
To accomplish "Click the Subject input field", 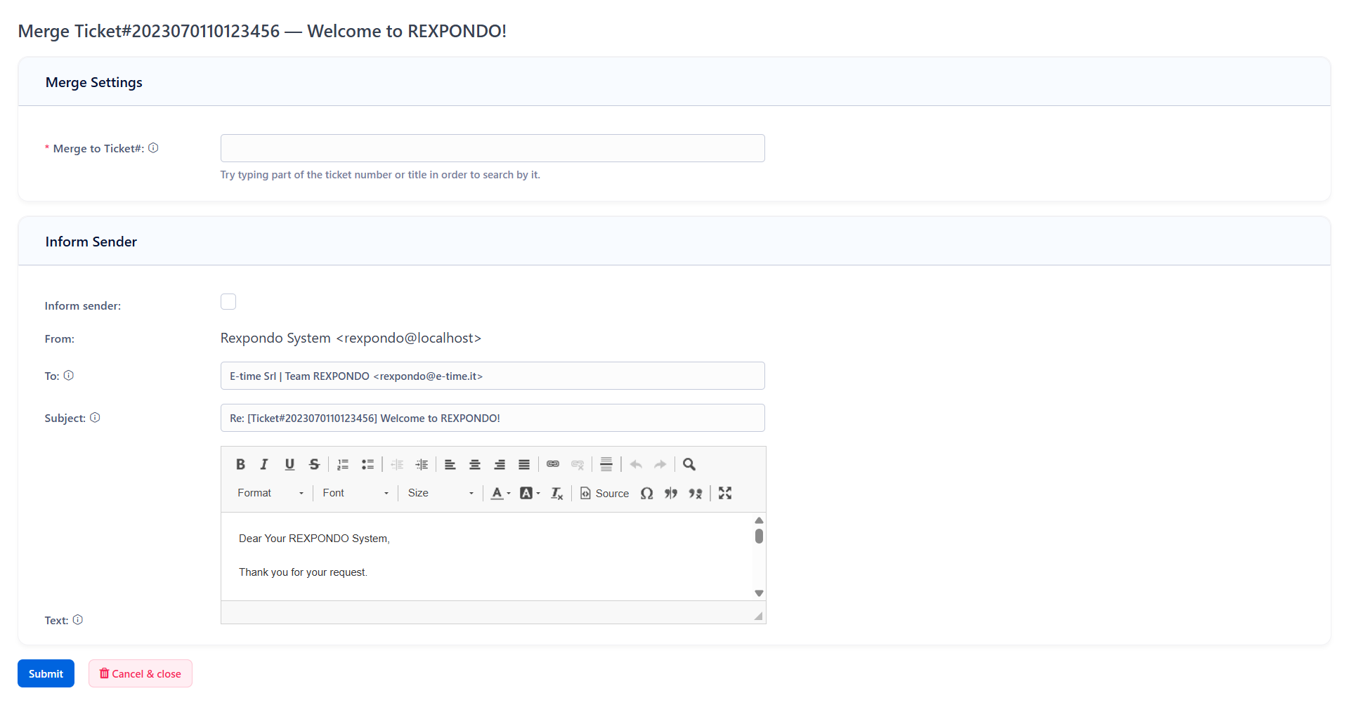I will (x=493, y=418).
